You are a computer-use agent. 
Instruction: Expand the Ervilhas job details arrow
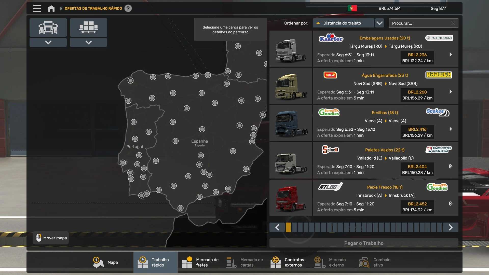(x=451, y=129)
